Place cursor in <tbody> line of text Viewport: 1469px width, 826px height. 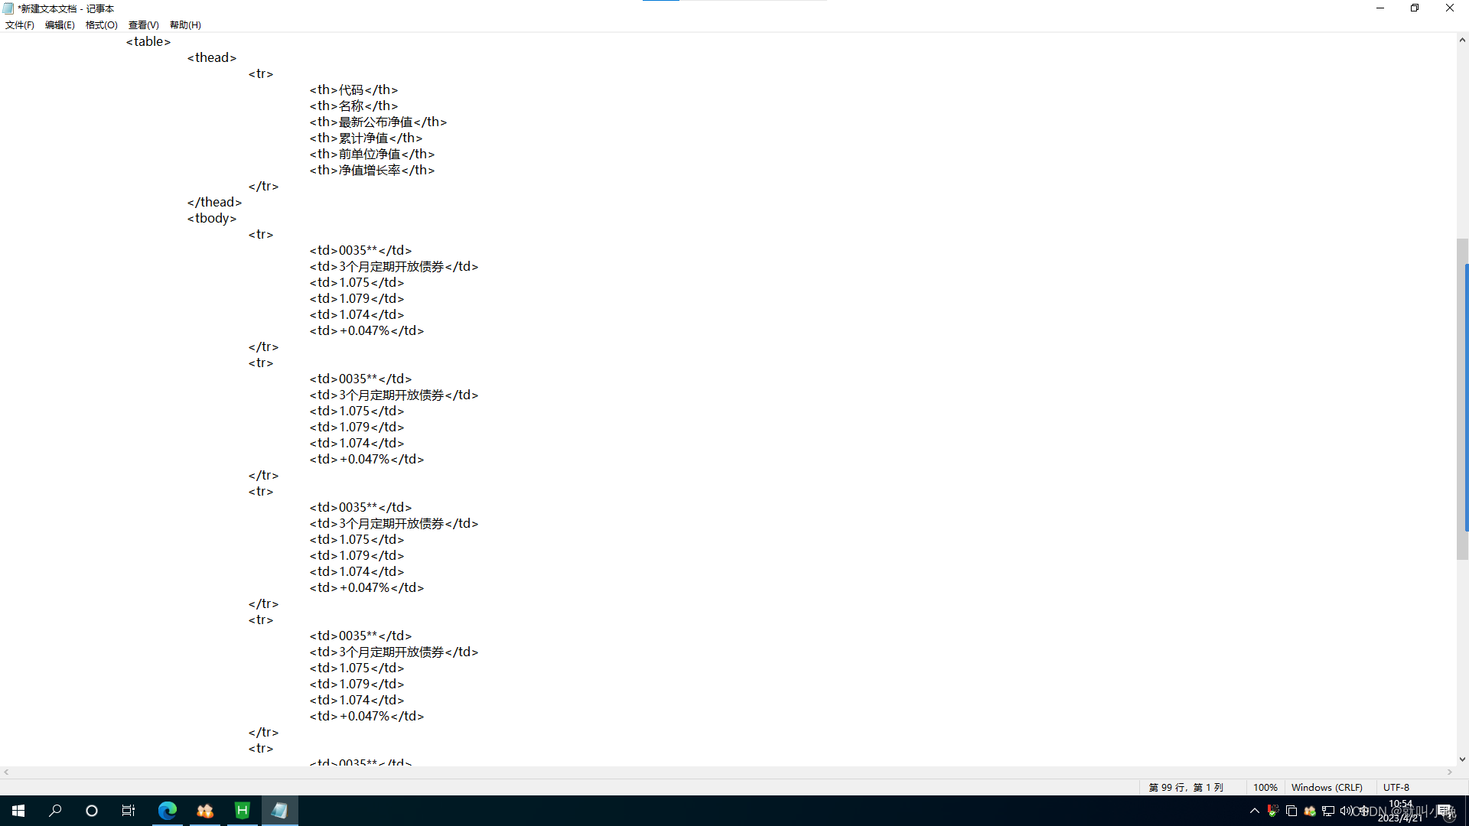(x=213, y=219)
